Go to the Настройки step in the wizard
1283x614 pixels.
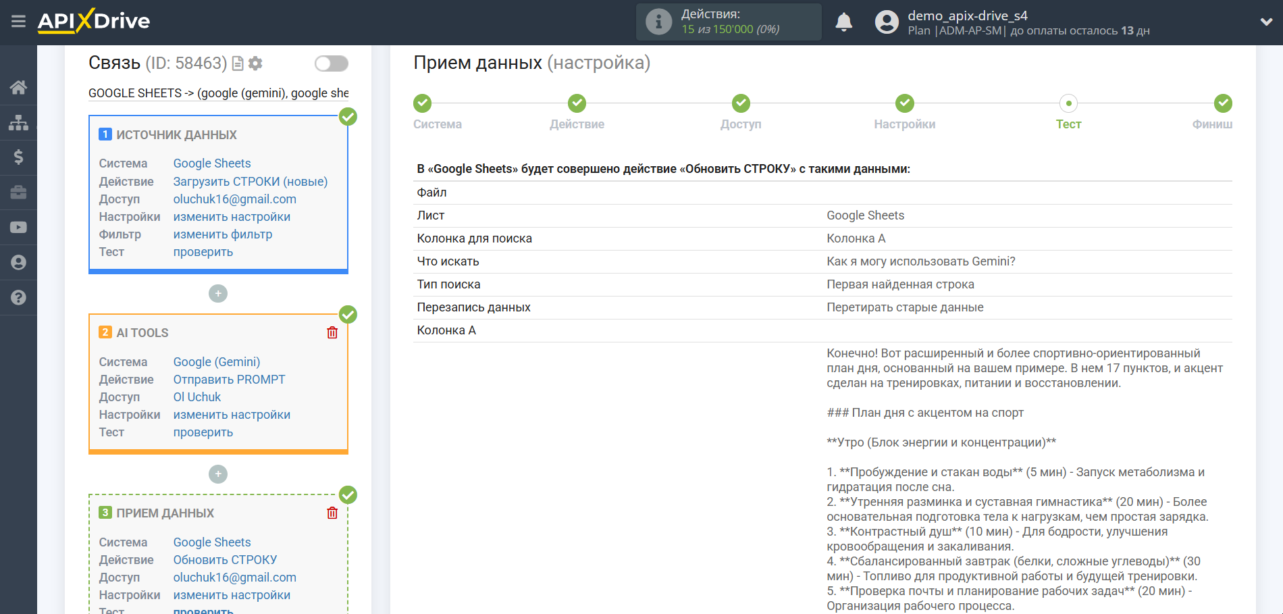[x=904, y=103]
